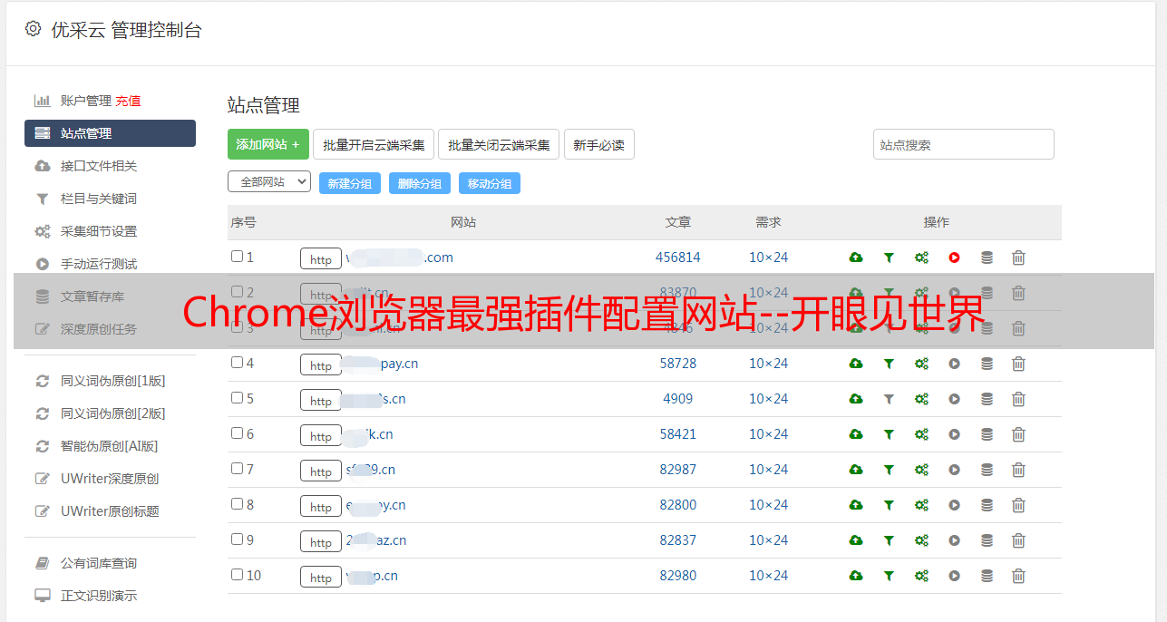This screenshot has width=1167, height=622.
Task: Open UWriter深度原创 sidebar item
Action: (110, 479)
